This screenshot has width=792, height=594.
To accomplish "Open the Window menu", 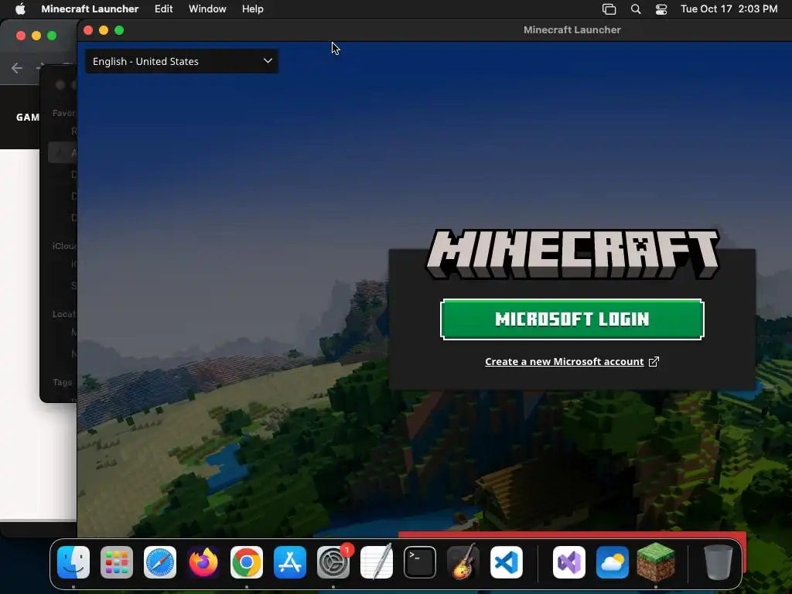I will coord(207,9).
